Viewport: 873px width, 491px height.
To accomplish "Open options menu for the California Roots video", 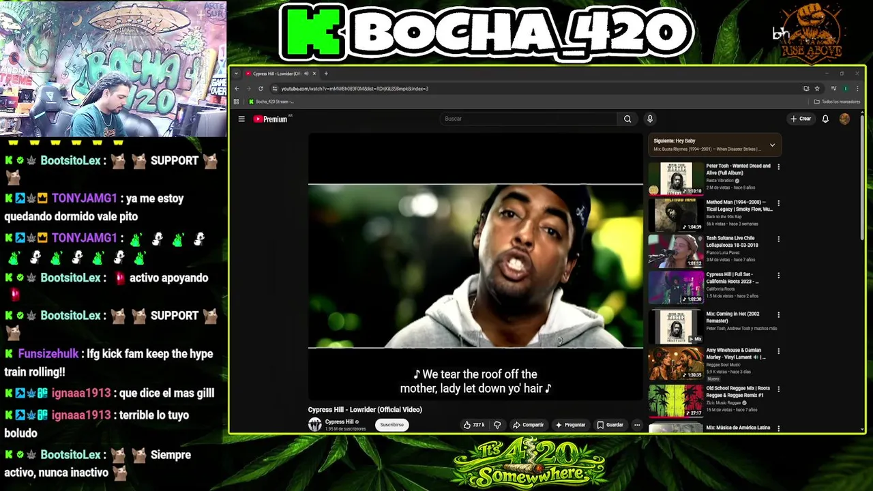I will pos(779,276).
